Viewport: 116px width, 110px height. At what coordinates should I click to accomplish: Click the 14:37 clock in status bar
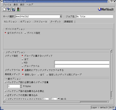[x=112, y=107]
